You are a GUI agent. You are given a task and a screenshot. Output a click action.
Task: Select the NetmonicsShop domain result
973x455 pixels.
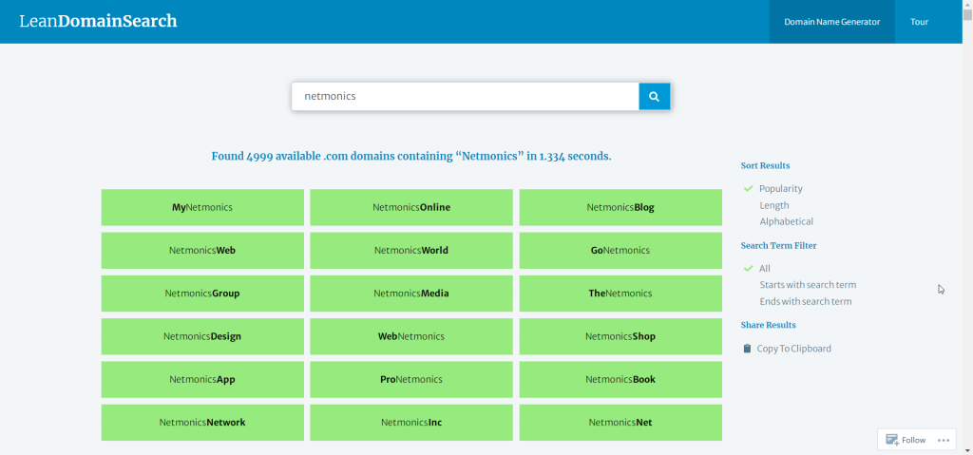pyautogui.click(x=620, y=336)
